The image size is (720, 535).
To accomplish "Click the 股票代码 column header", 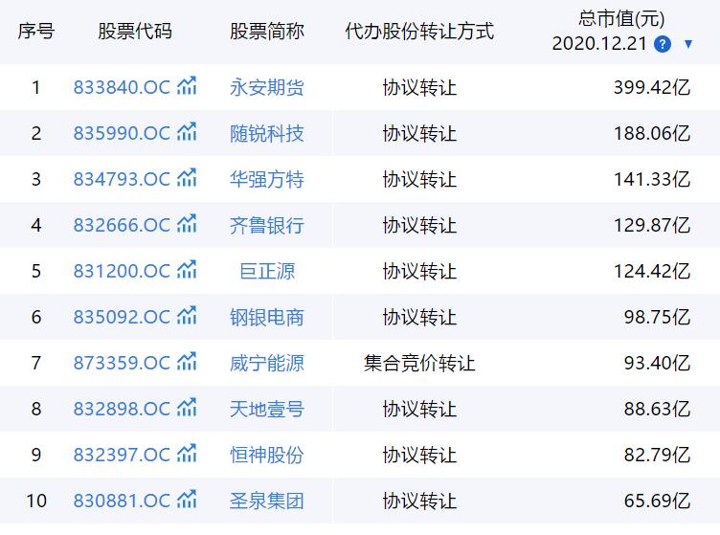I will point(135,32).
